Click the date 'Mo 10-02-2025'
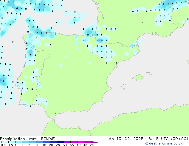 [x=126, y=139]
